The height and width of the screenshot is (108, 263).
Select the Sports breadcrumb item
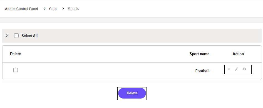73,9
